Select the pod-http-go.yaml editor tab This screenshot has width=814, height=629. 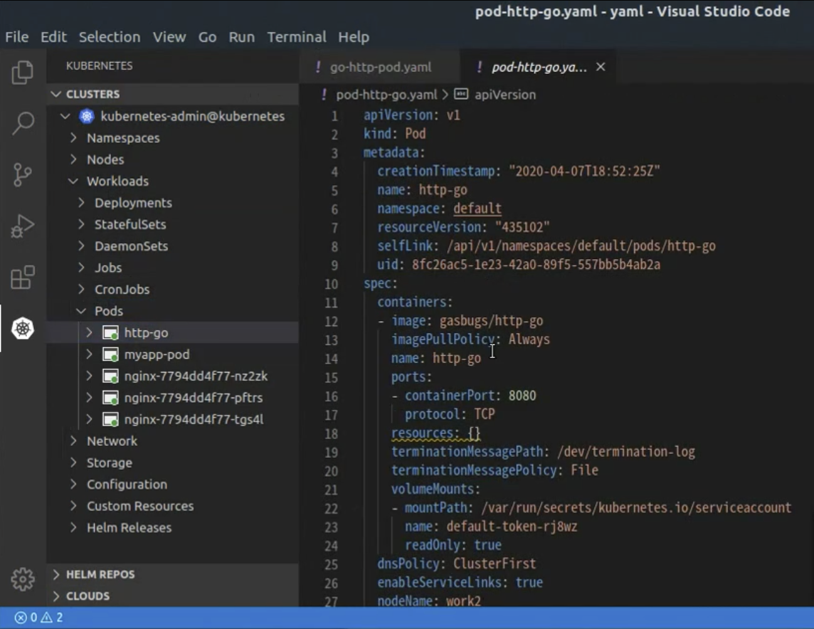[539, 67]
